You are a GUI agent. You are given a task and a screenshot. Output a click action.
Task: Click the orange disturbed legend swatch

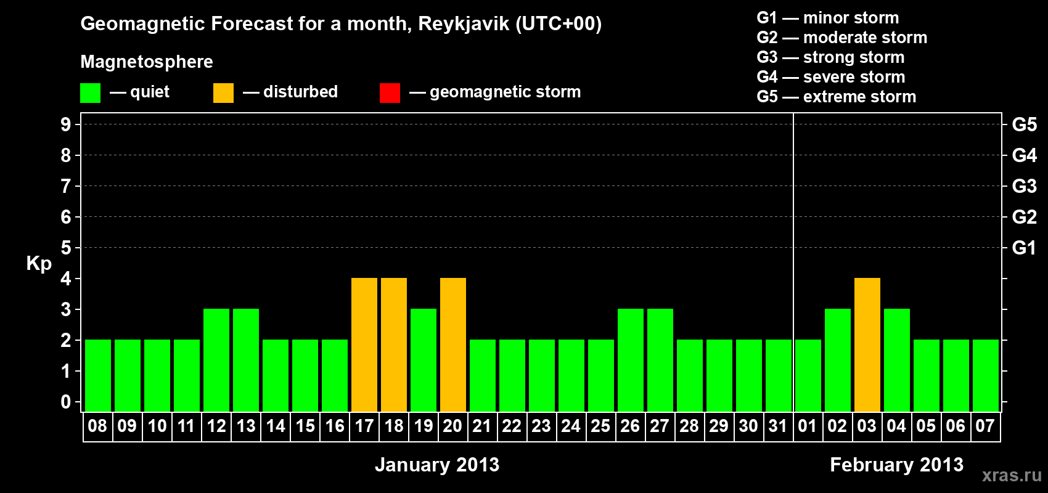[x=223, y=93]
